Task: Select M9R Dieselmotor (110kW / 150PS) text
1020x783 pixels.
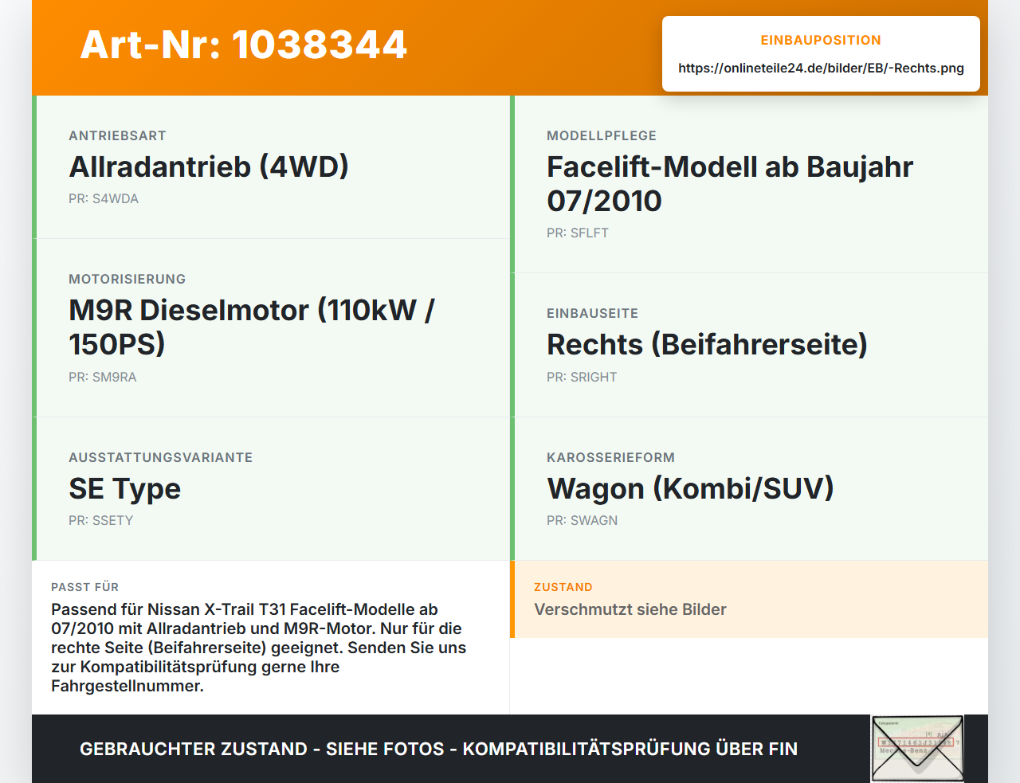Action: (252, 327)
